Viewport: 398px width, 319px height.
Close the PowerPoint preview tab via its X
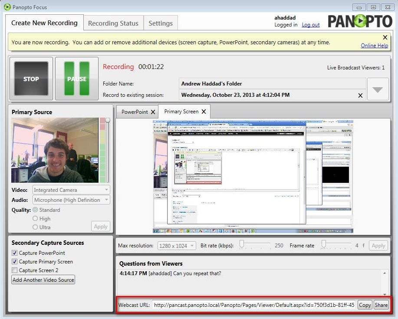click(153, 112)
